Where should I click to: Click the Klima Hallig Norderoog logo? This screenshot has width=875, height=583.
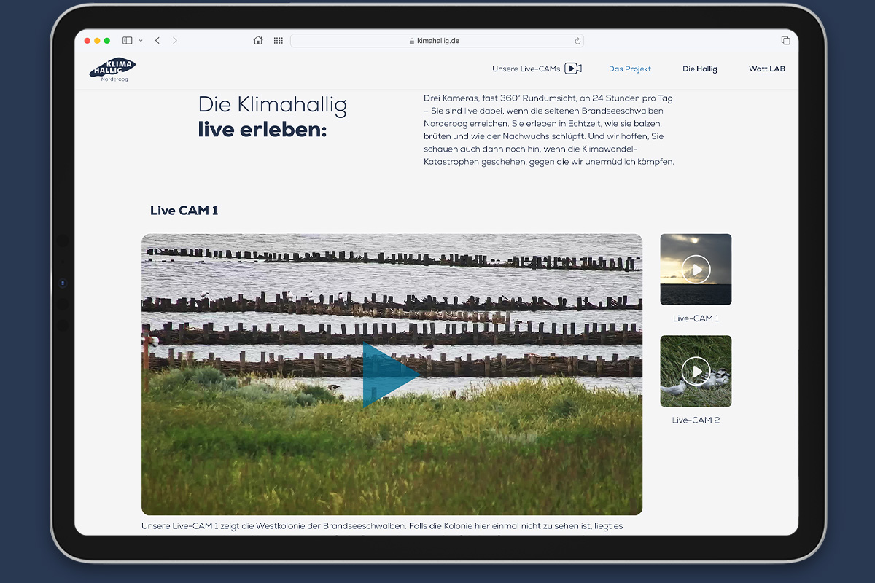[112, 69]
